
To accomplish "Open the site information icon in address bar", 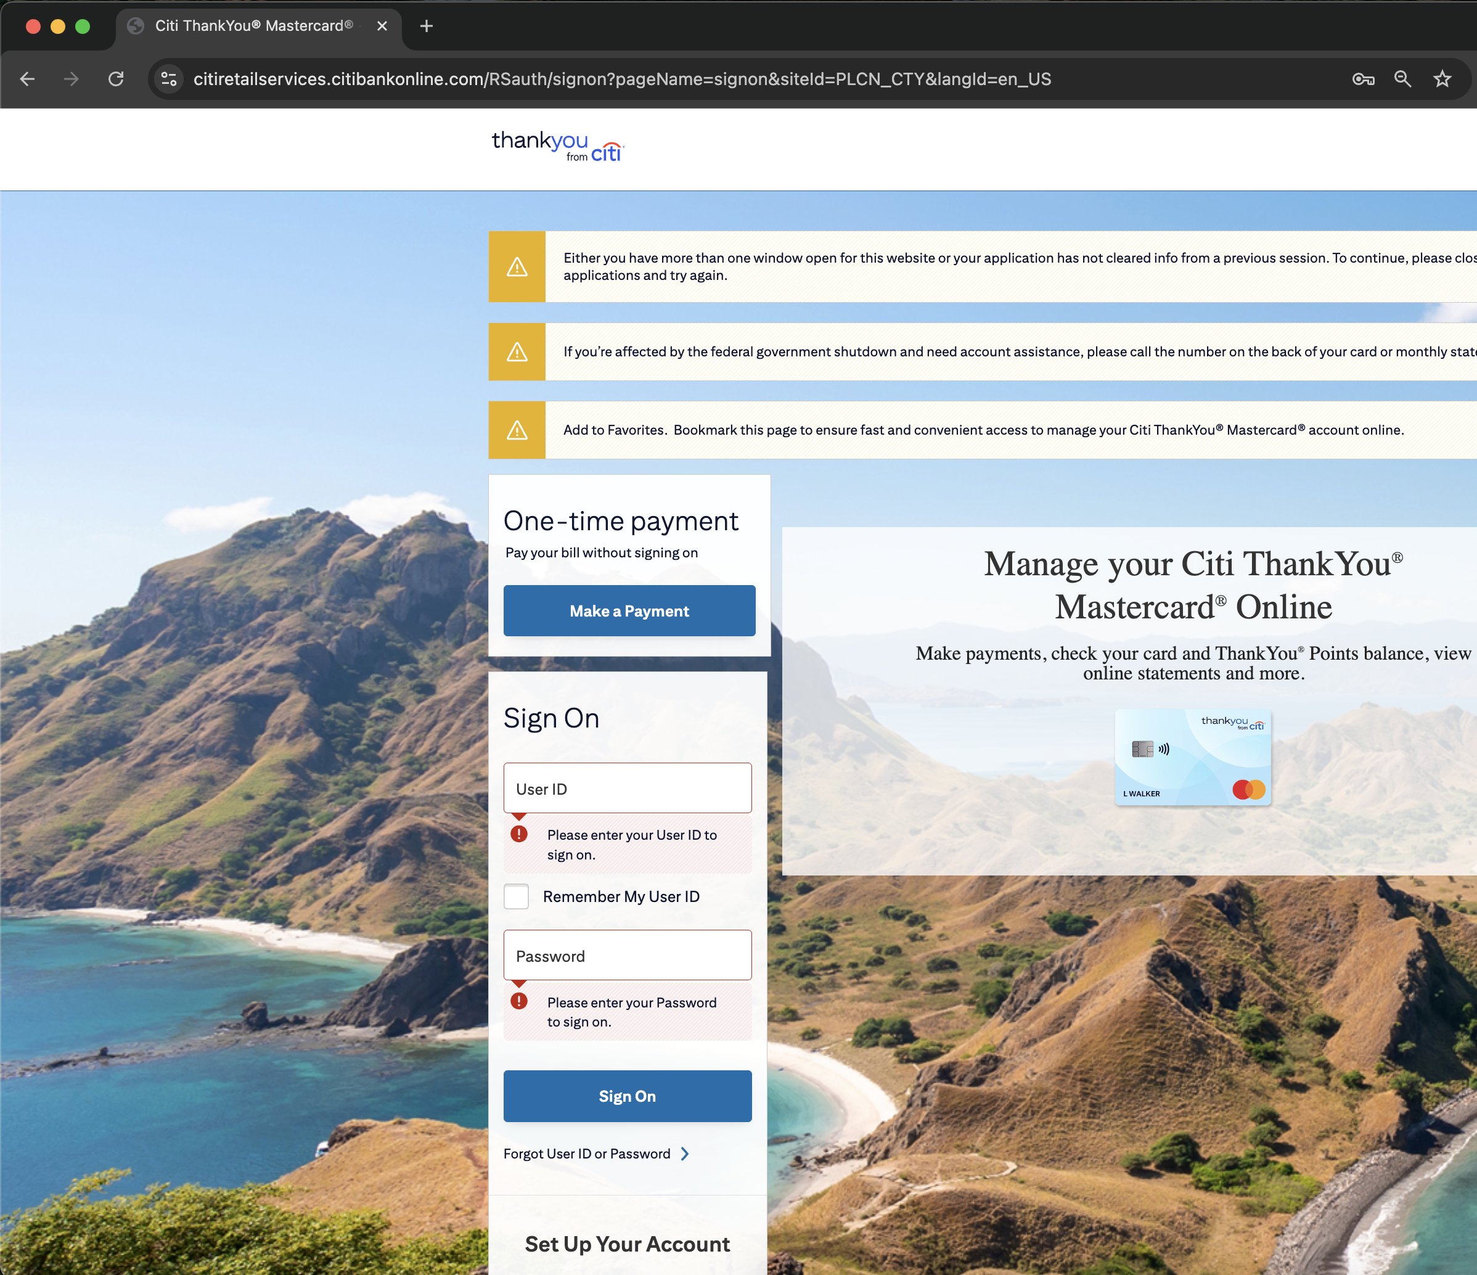I will click(169, 79).
